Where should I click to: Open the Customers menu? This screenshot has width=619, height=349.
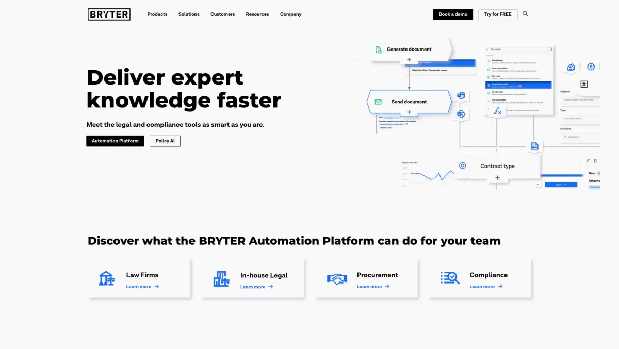coord(222,14)
